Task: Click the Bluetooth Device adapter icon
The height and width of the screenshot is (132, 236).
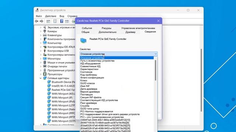Action: (x=49, y=82)
